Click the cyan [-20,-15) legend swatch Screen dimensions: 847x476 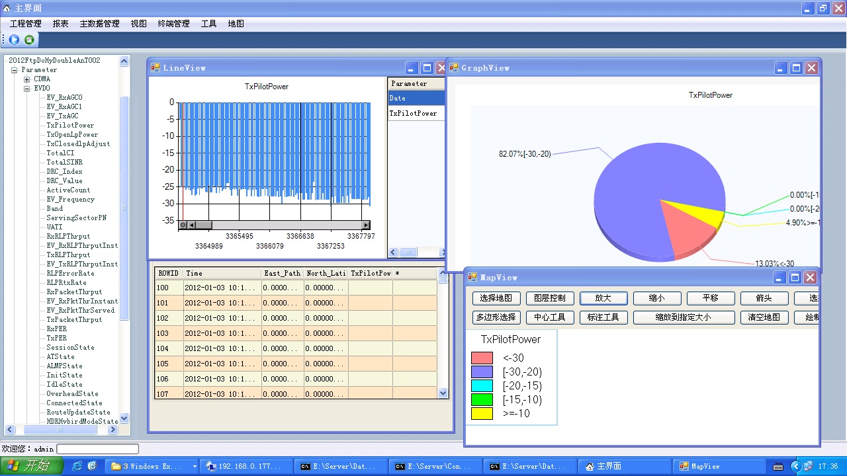click(482, 385)
